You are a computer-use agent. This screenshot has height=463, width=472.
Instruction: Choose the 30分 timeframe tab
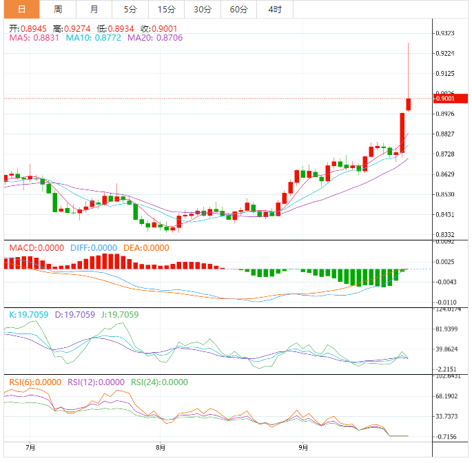pyautogui.click(x=203, y=10)
